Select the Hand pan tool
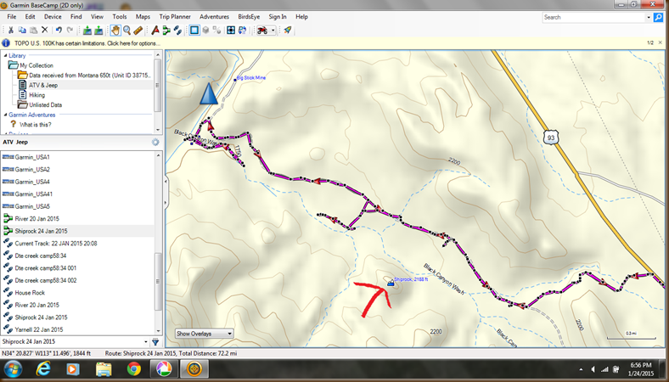This screenshot has width=669, height=382. (x=115, y=31)
